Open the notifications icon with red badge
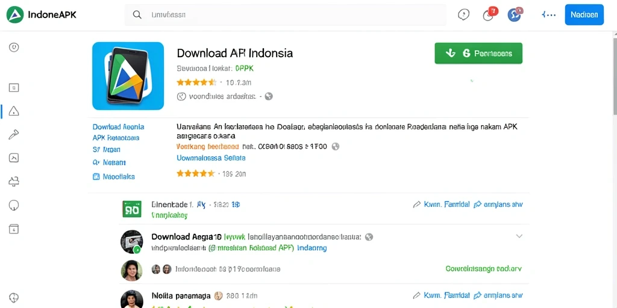Viewport: 617px width, 308px height. pos(490,14)
